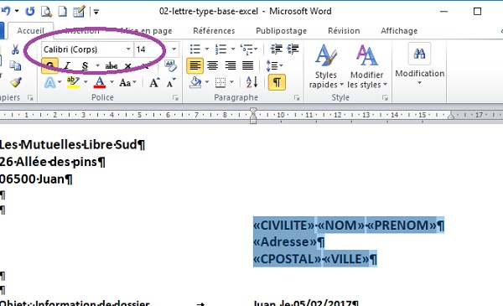
Task: Open customize quick access toolbar dropdown
Action: point(96,13)
